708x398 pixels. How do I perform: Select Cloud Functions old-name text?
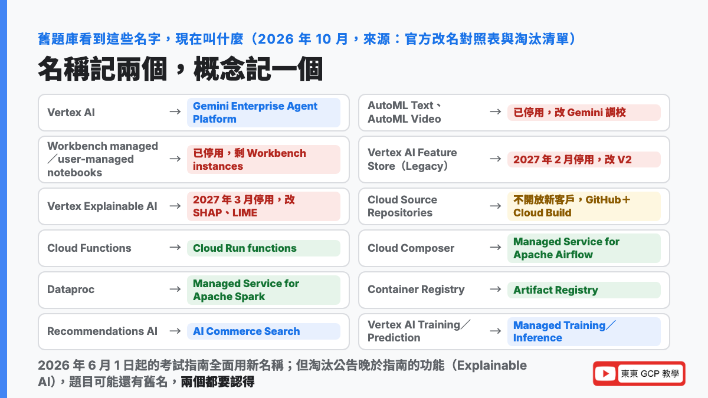coord(89,248)
